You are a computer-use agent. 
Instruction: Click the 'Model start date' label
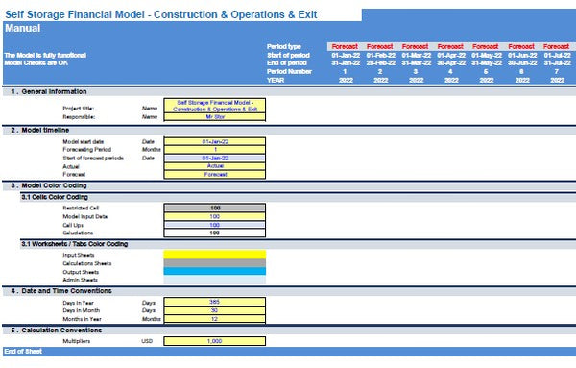point(83,142)
